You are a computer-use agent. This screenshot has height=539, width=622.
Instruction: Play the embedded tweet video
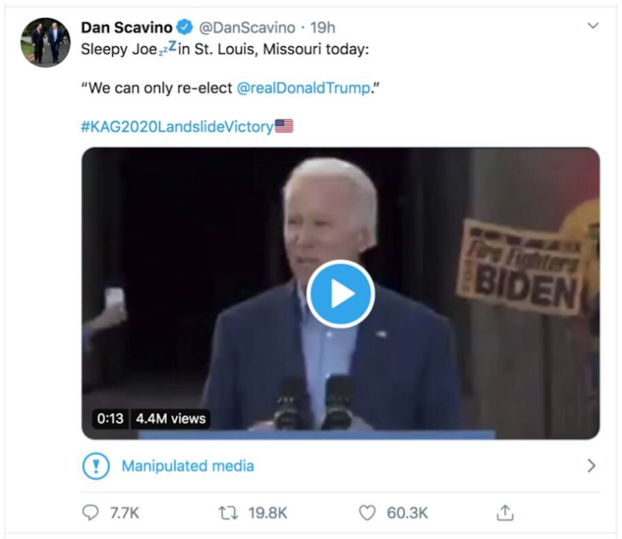341,294
